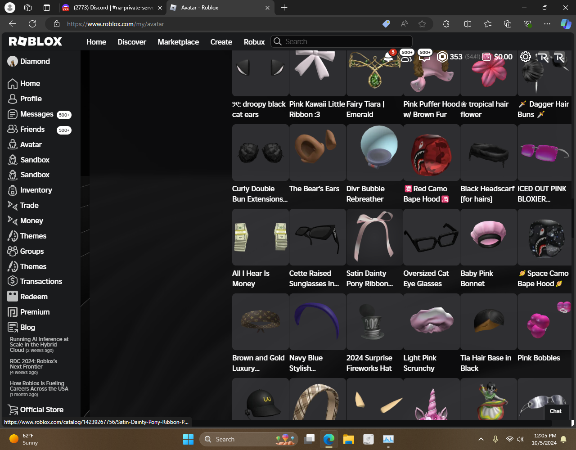Open Marketplace in top navigation

tap(178, 42)
